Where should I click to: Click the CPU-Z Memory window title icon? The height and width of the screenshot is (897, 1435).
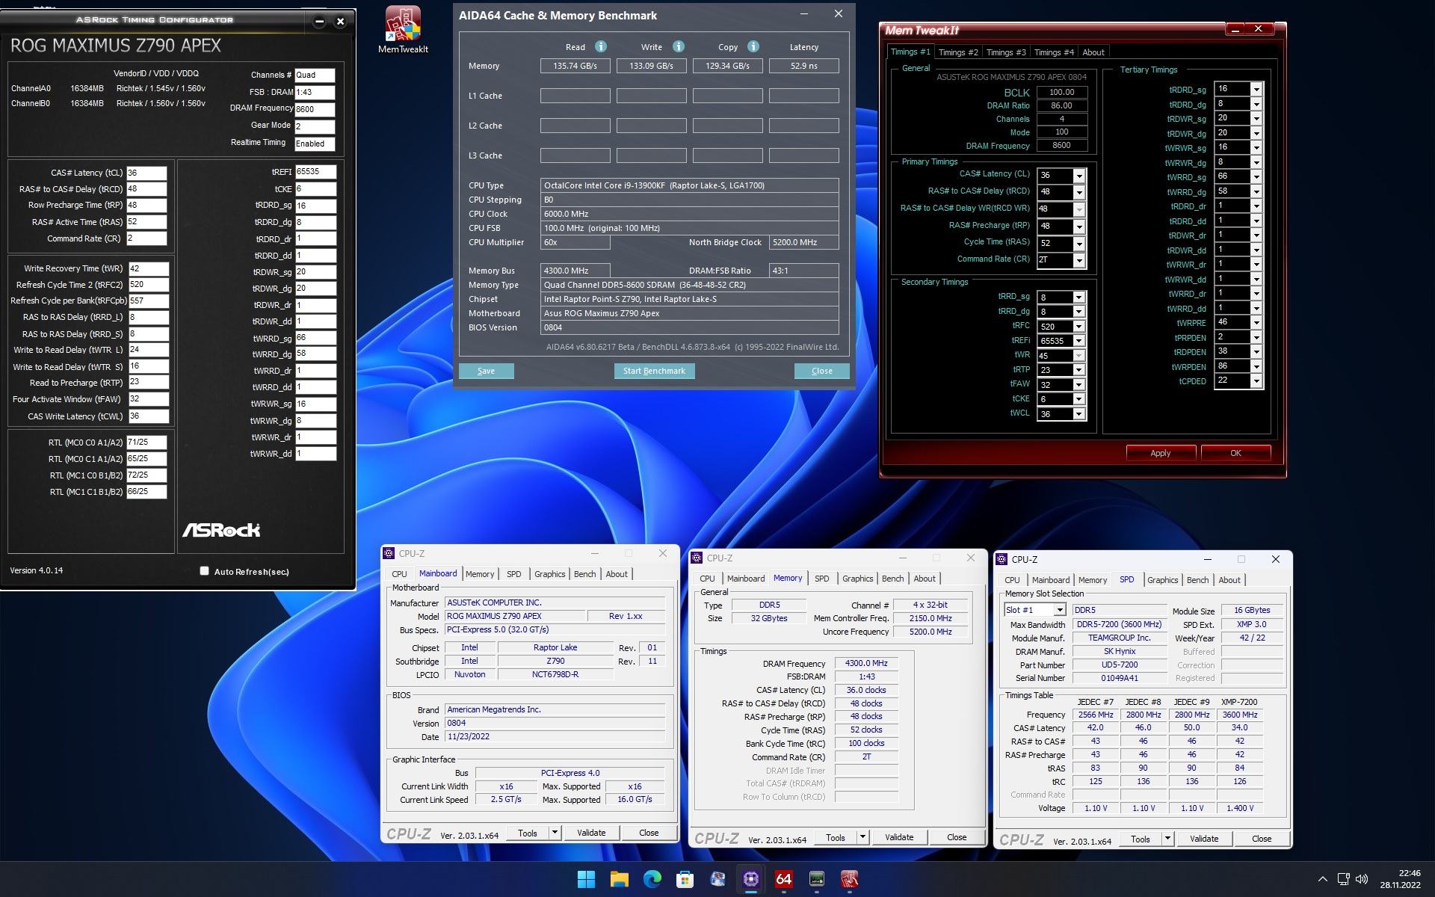coord(697,558)
